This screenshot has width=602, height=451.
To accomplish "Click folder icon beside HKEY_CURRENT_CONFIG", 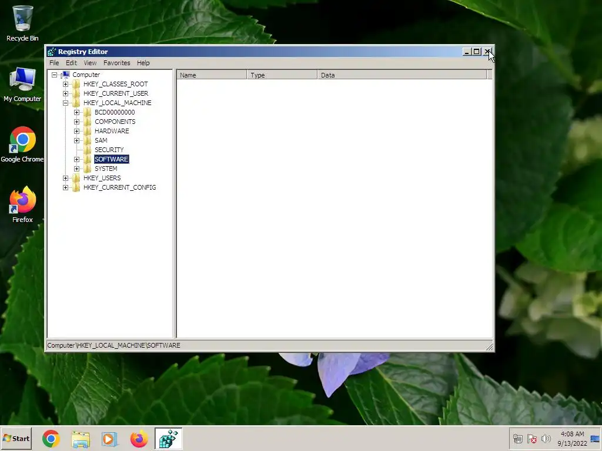I will (x=76, y=187).
